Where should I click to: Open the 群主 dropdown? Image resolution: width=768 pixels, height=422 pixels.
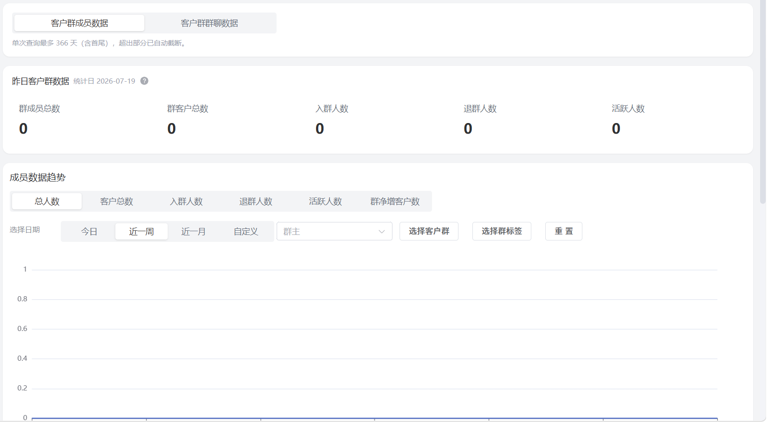click(335, 231)
